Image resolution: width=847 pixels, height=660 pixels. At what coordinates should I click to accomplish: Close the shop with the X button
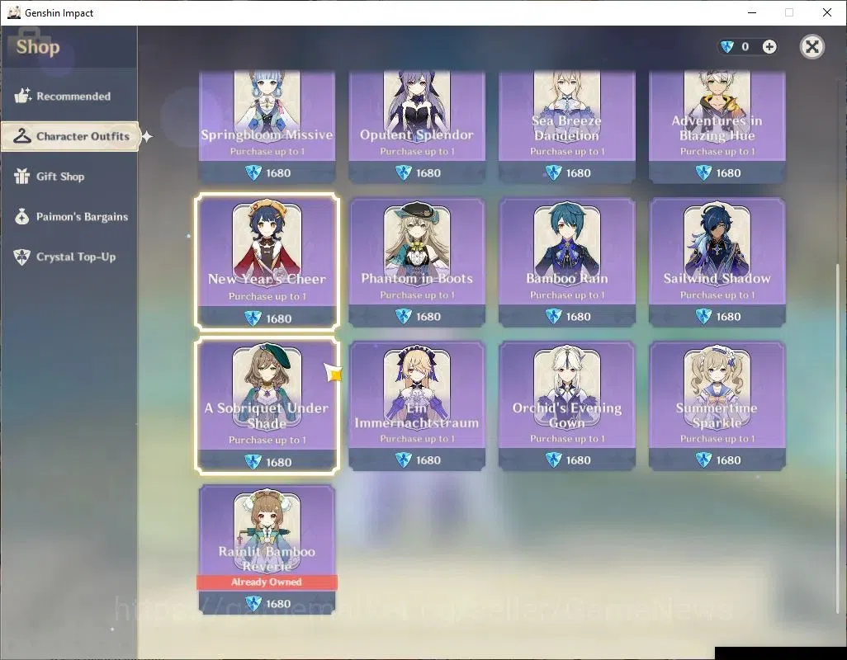tap(812, 47)
